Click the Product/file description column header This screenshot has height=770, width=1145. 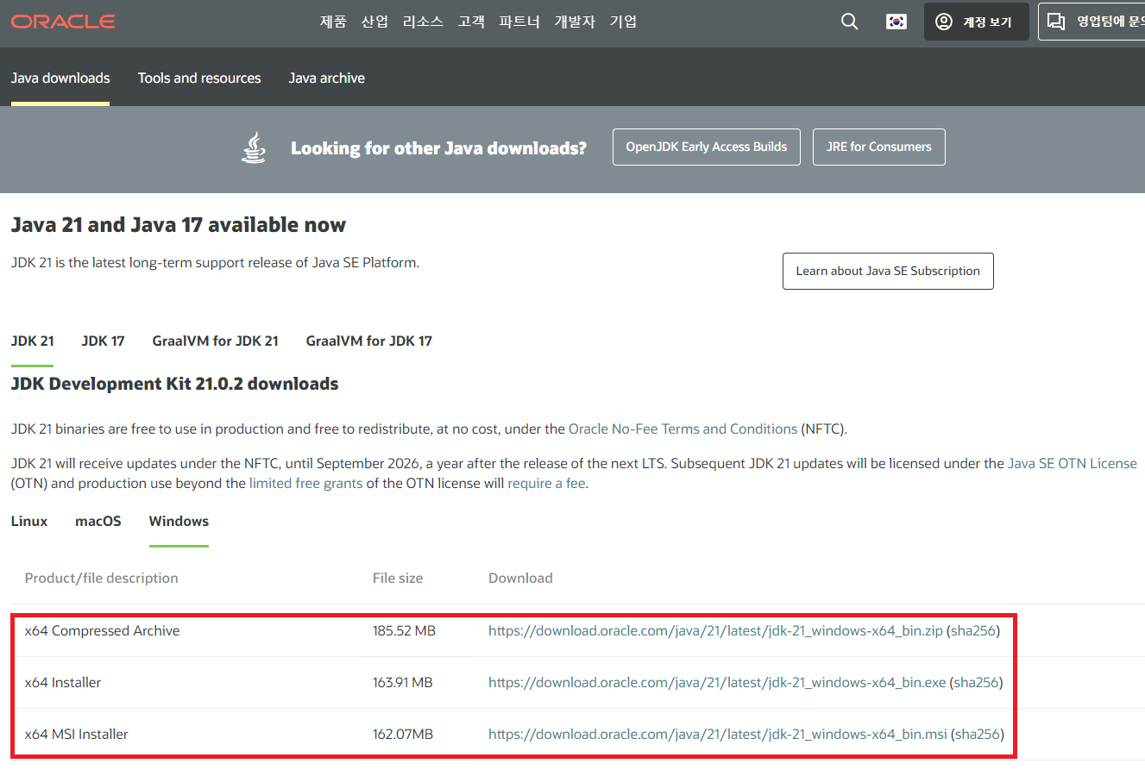click(x=102, y=578)
